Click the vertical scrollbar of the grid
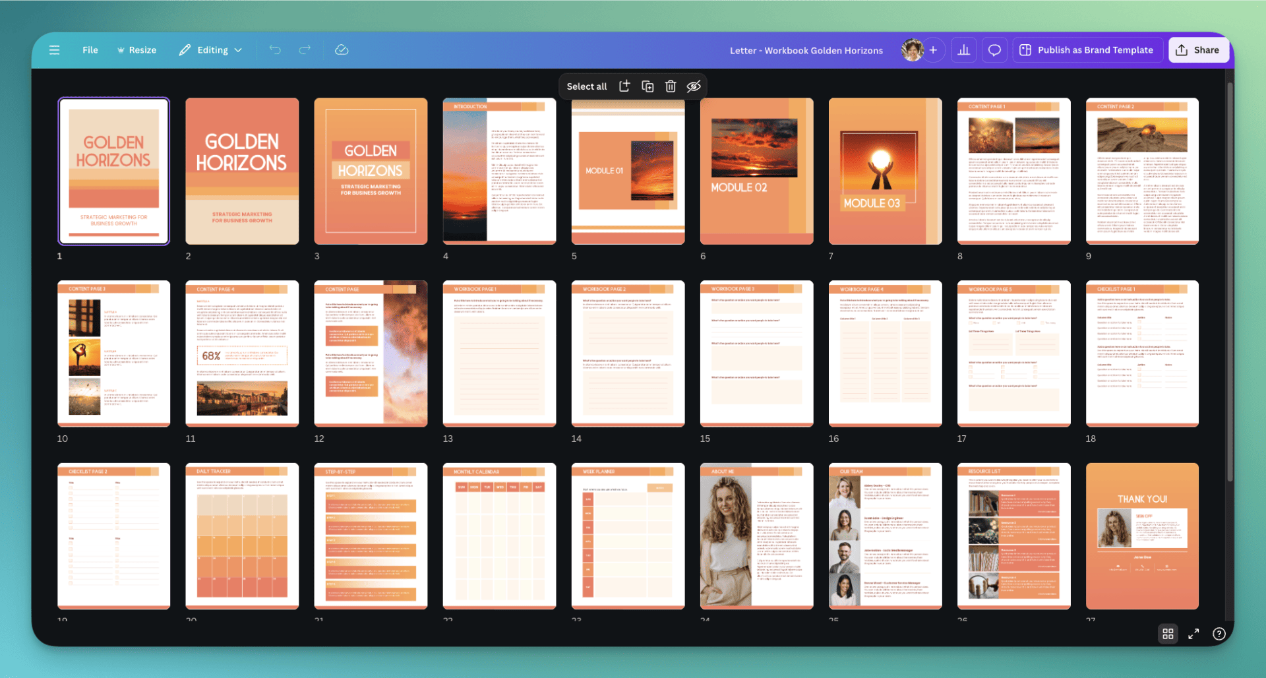The image size is (1266, 678). 1230,282
